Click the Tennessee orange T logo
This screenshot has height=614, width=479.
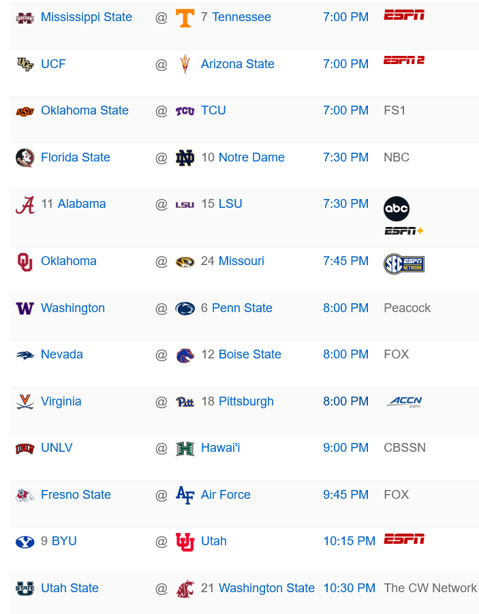185,18
